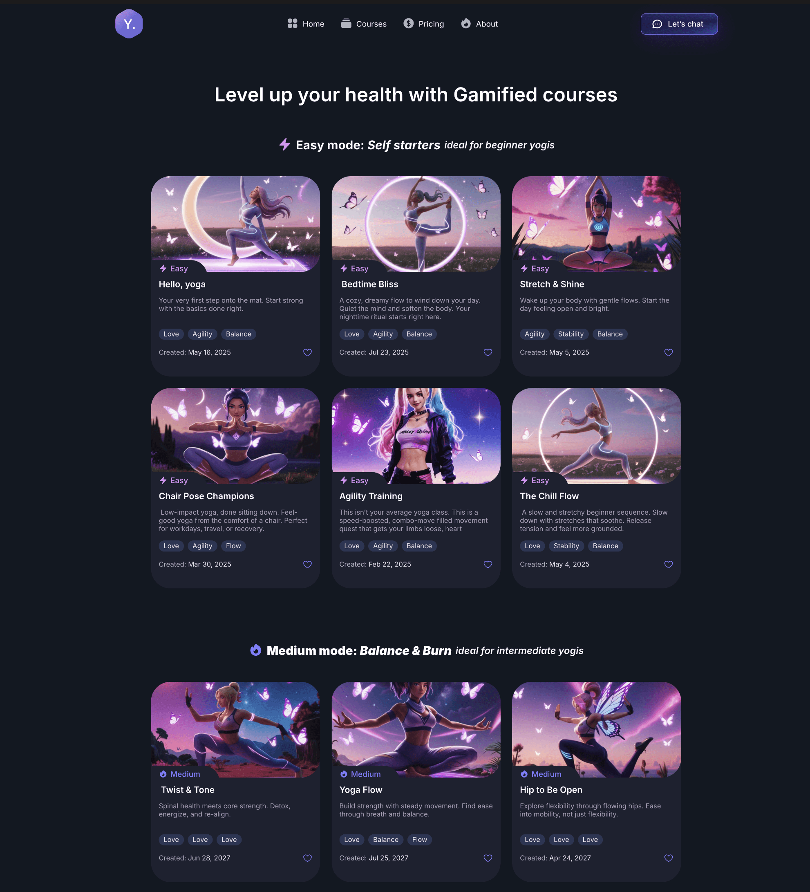Select the Flow tag on Chair Pose Champions
This screenshot has width=810, height=892.
(x=233, y=546)
